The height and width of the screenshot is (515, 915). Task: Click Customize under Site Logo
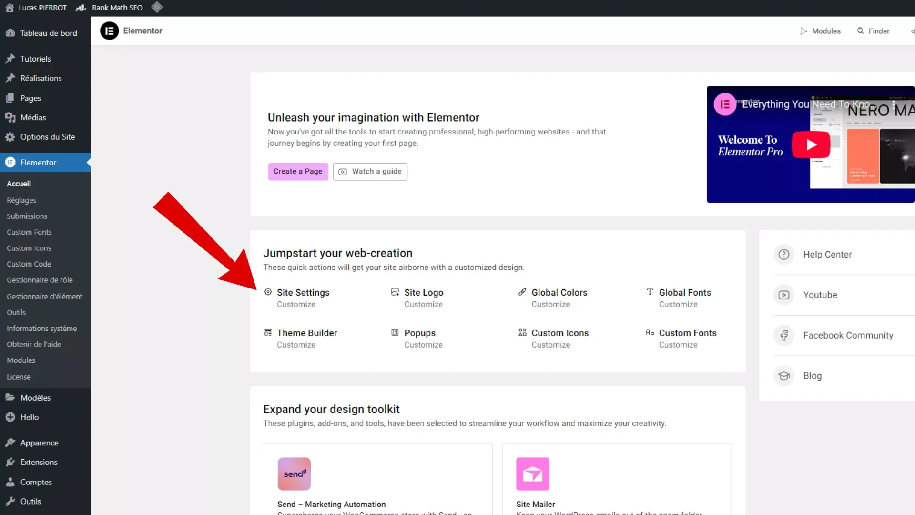pos(423,305)
